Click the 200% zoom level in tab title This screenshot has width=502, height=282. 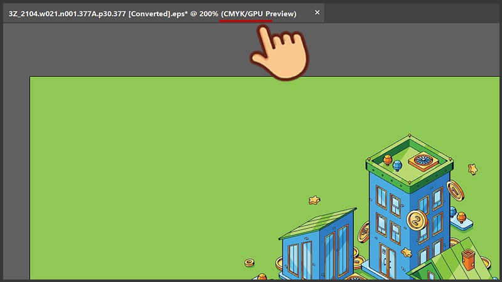click(208, 13)
